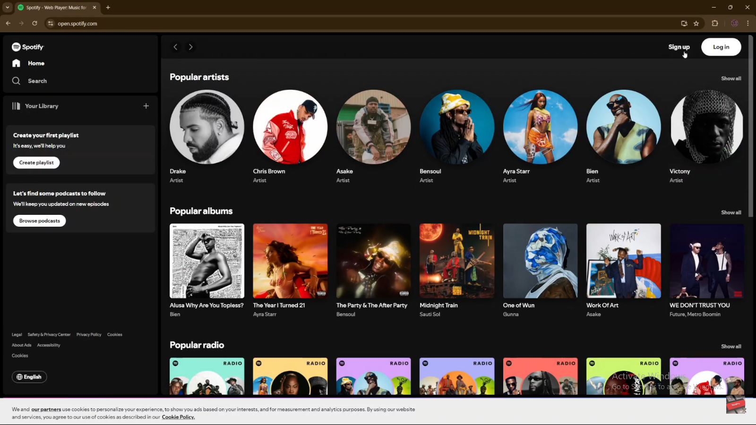Bookmark this page with the star icon
756x425 pixels.
point(696,23)
